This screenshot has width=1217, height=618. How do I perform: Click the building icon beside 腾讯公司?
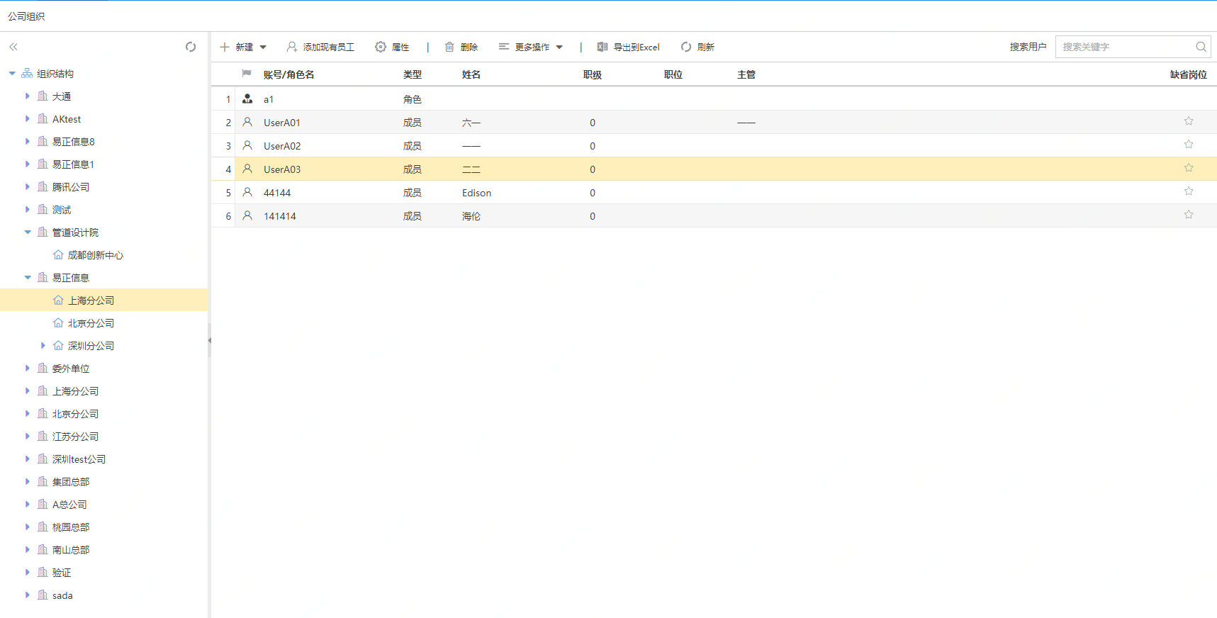coord(43,187)
